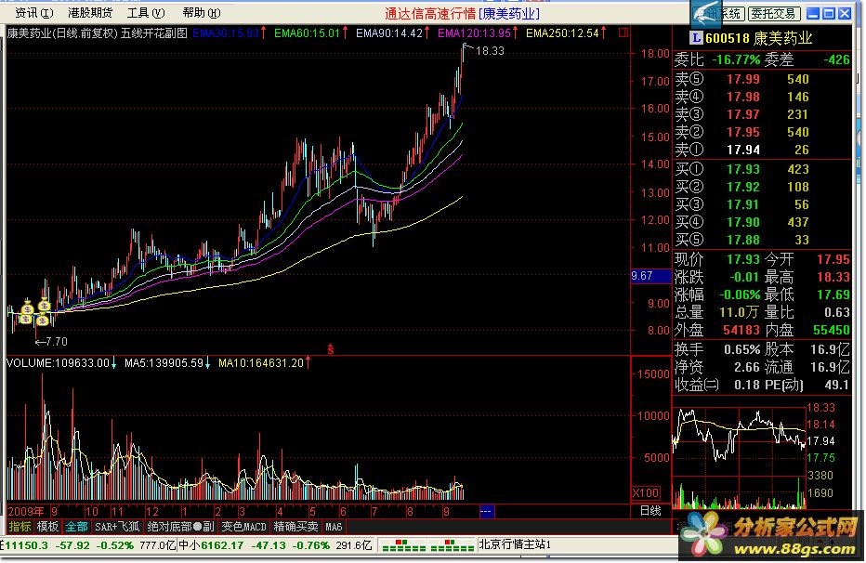Image resolution: width=866 pixels, height=563 pixels.
Task: Click the 买④ 17.90 order row
Action: pos(762,222)
